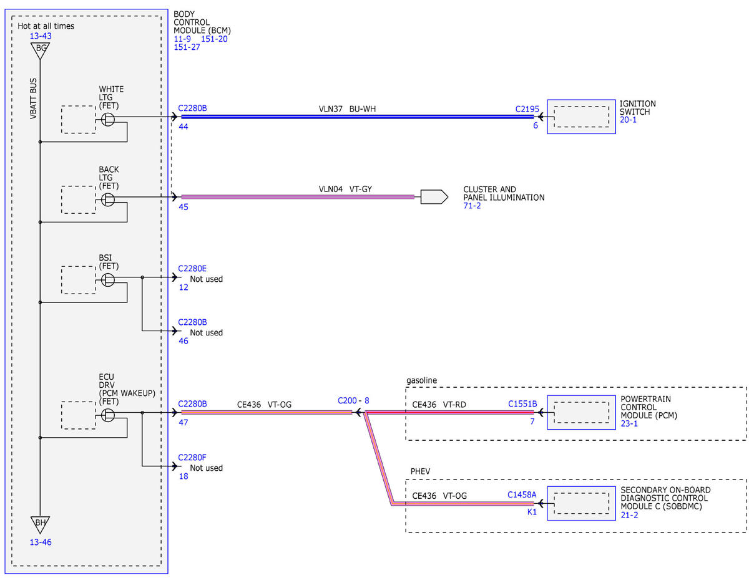Open page reference 13-46 link
This screenshot has width=749, height=578.
point(41,542)
